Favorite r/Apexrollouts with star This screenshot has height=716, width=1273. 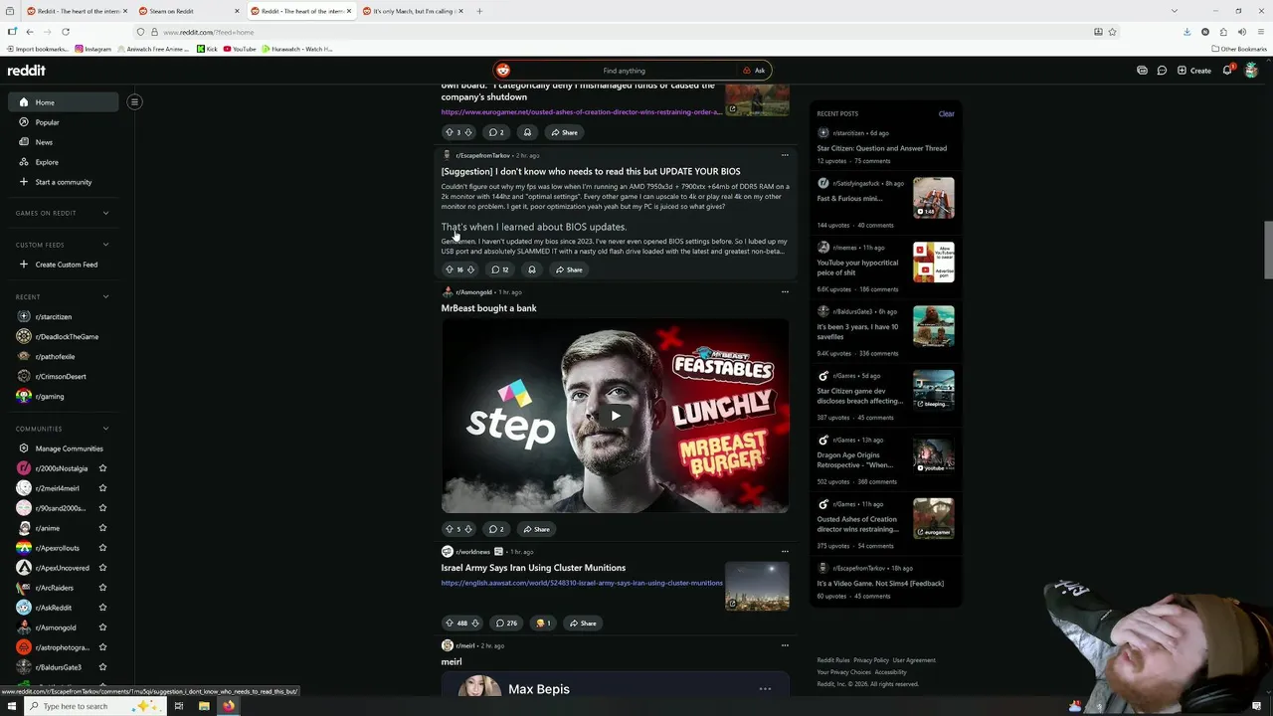tap(102, 548)
